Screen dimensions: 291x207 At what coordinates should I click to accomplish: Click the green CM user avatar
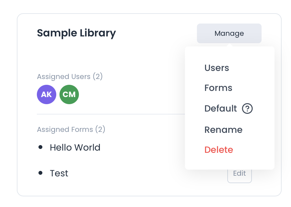(69, 94)
